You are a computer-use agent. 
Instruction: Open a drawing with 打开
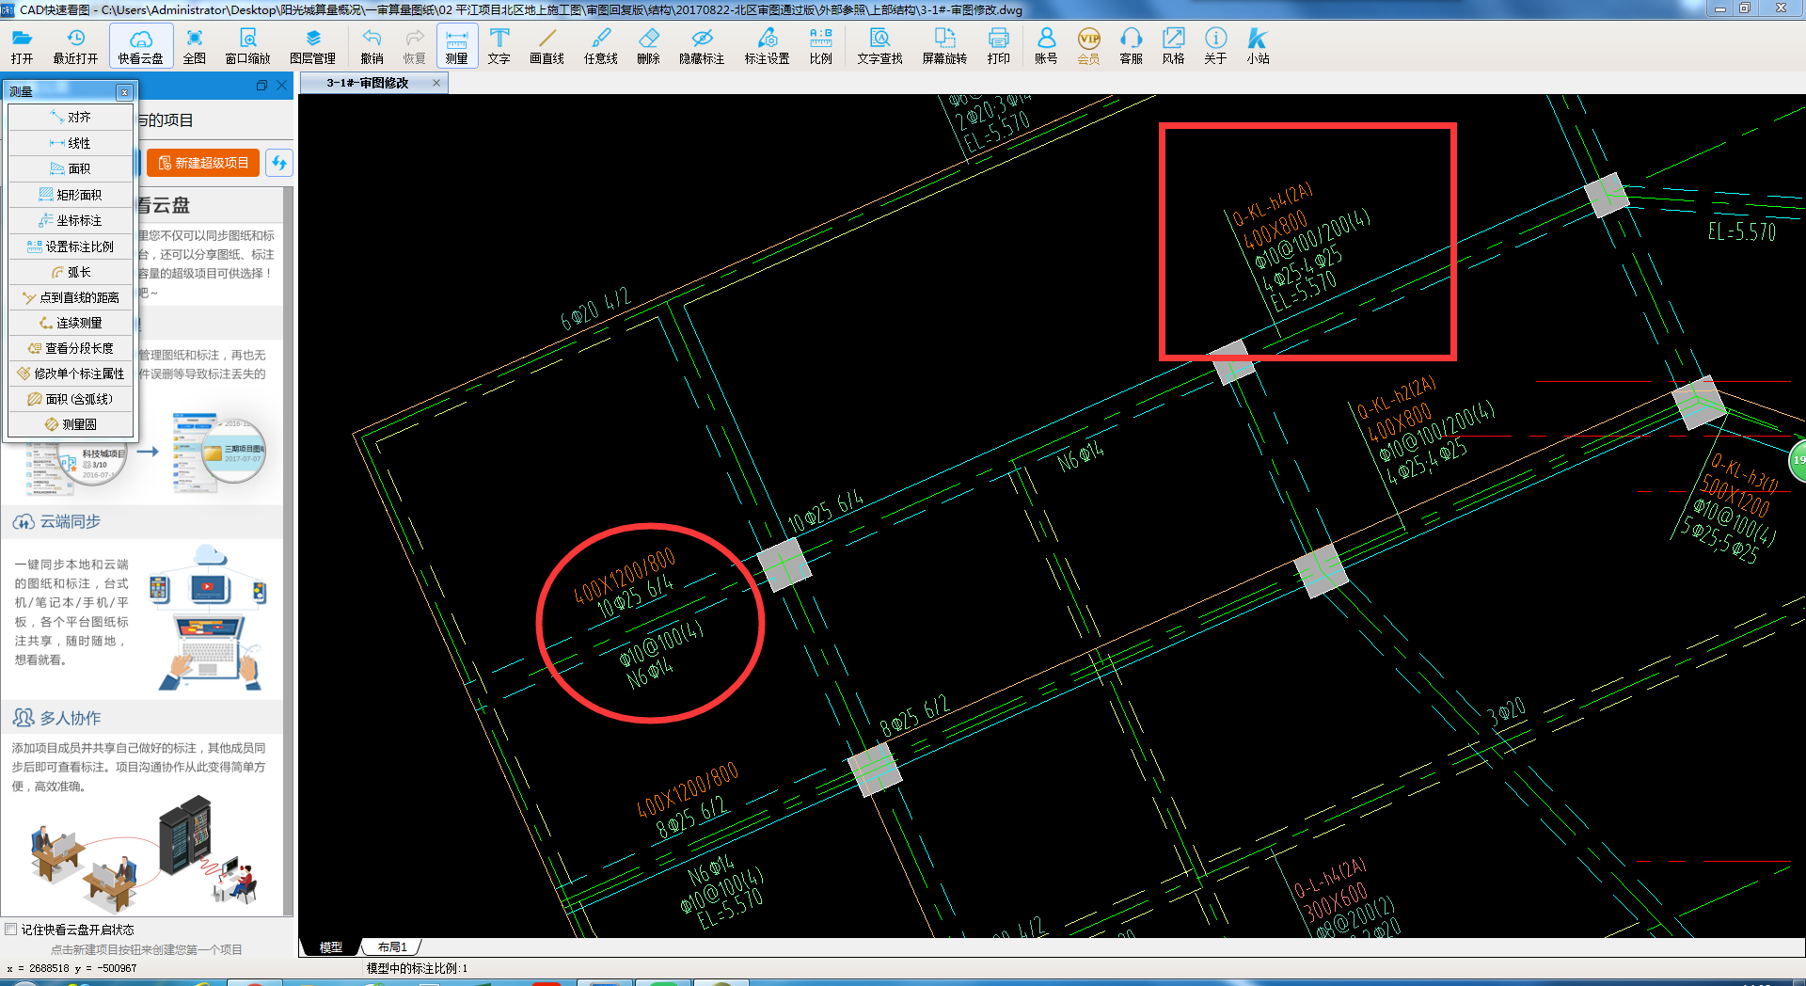22,45
